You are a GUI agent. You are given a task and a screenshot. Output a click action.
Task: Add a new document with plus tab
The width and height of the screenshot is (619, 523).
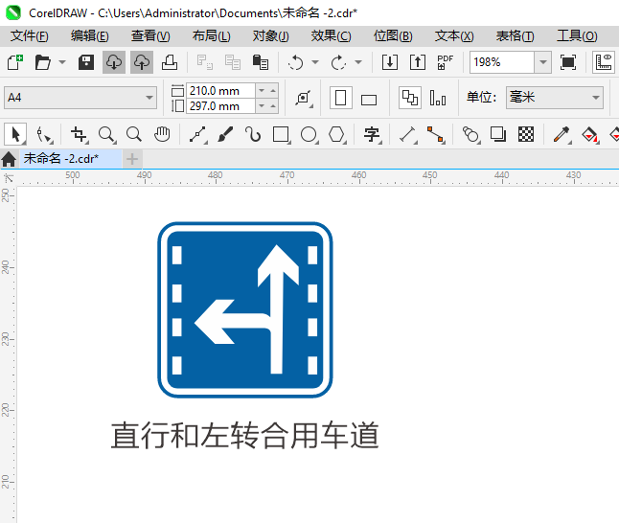[132, 159]
